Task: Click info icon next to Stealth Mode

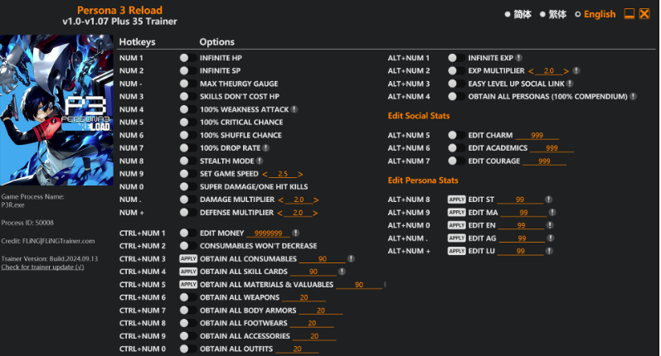Action: click(260, 161)
